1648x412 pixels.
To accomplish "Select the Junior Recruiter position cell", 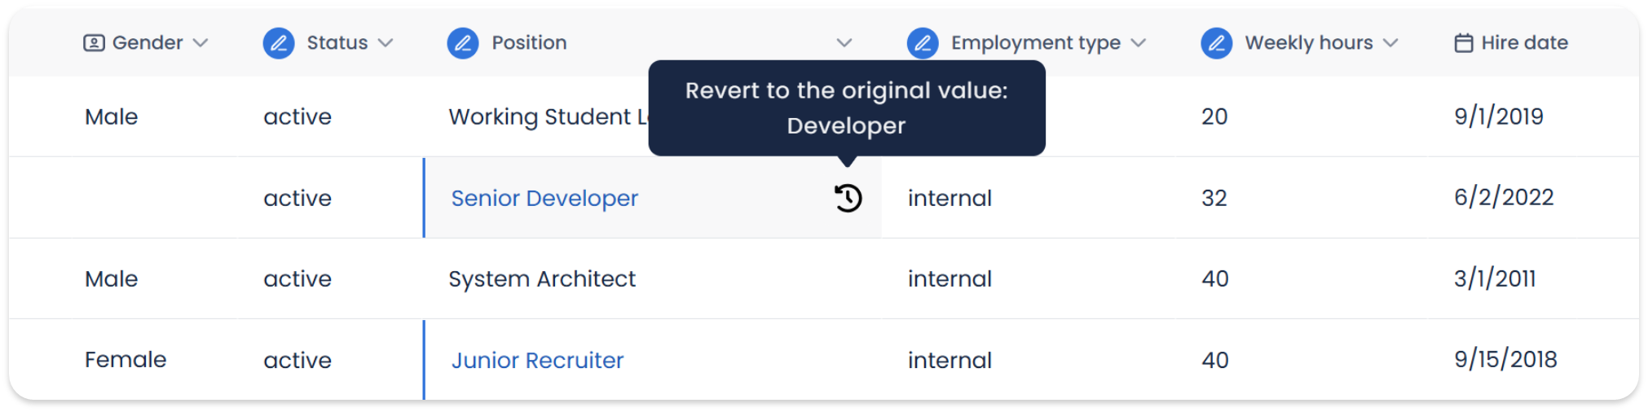I will click(x=652, y=360).
